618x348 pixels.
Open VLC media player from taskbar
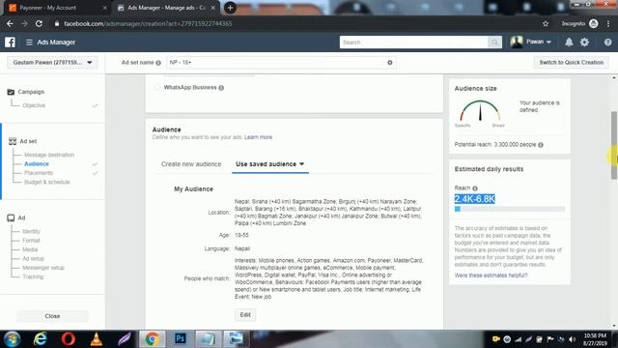(x=97, y=339)
